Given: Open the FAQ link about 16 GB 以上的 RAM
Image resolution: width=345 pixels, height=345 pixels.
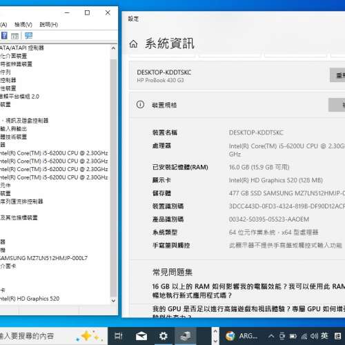Looking at the screenshot, I should point(248,290).
